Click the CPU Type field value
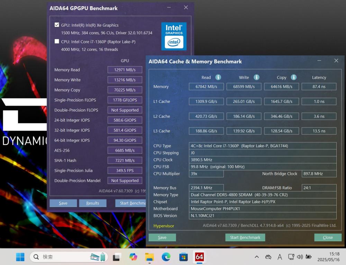The image size is (346, 265). (263, 146)
